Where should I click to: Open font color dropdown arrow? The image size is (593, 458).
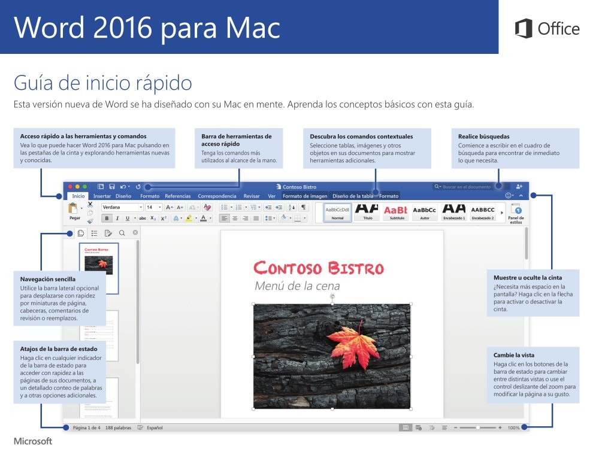click(210, 219)
